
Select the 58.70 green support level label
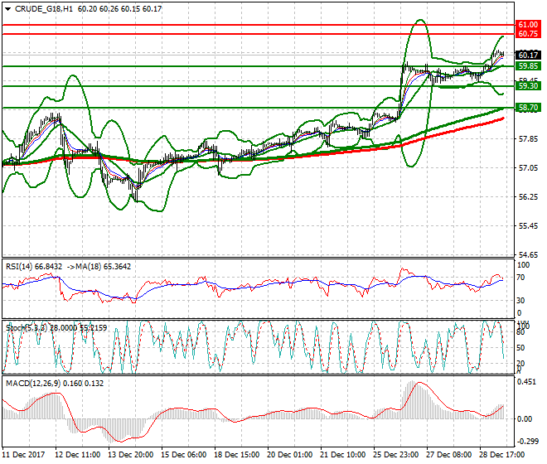tap(528, 108)
